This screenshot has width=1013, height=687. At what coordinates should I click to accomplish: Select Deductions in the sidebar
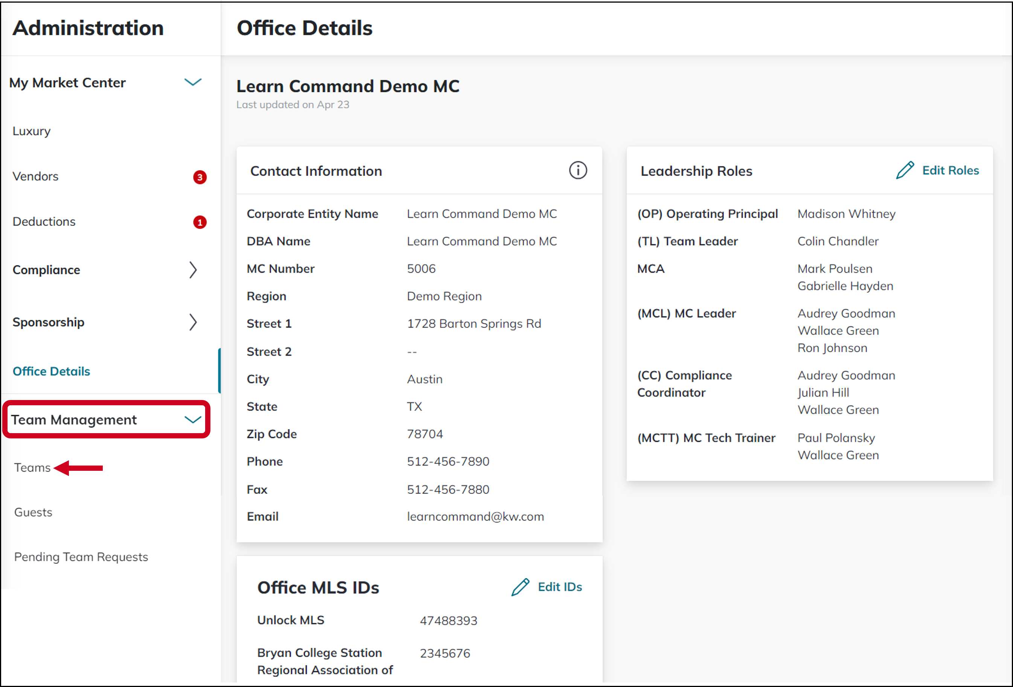pos(44,221)
